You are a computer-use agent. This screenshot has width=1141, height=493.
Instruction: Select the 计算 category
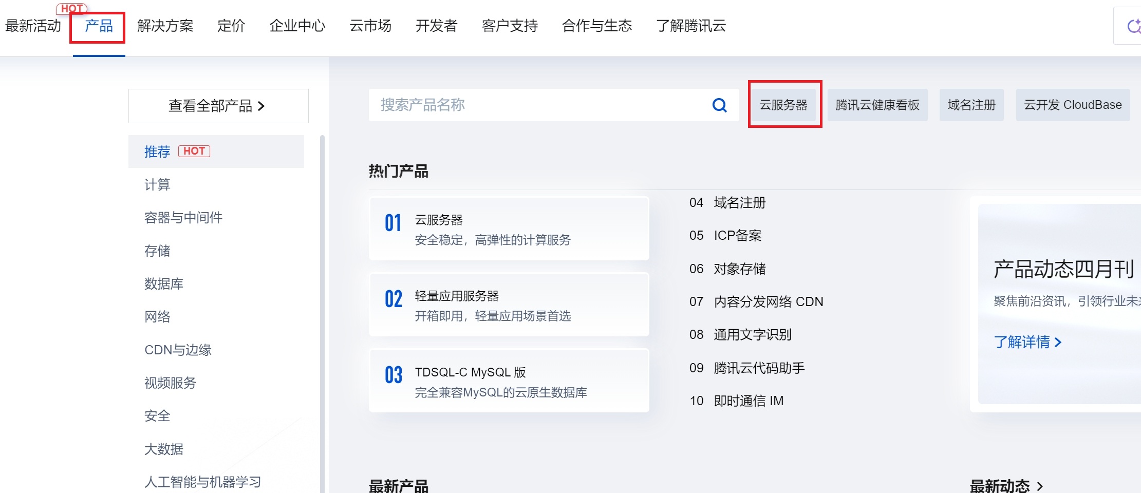[x=157, y=185]
